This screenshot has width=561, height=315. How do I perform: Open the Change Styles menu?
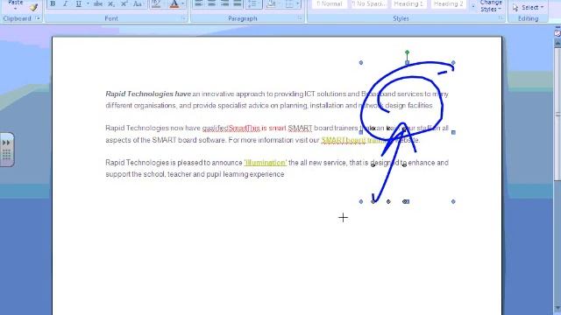tap(491, 6)
